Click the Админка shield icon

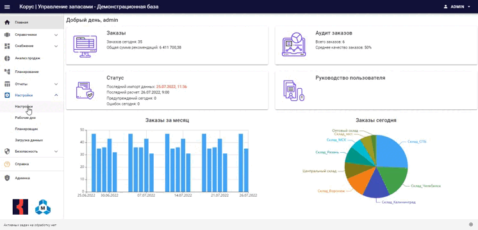click(7, 178)
